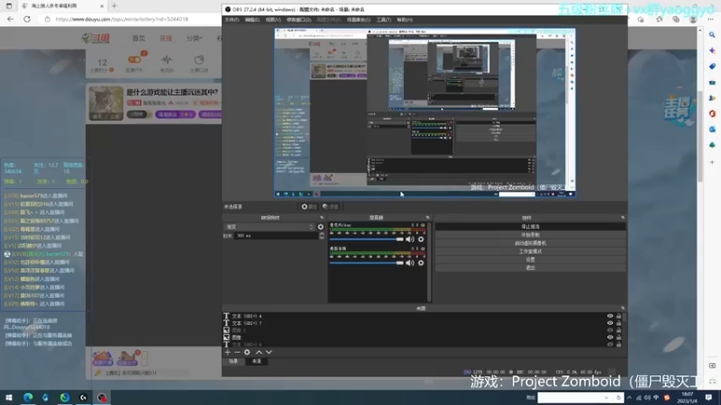This screenshot has width=721, height=405.
Task: Pop out the audio mixer (混音器) dock
Action: (427, 218)
